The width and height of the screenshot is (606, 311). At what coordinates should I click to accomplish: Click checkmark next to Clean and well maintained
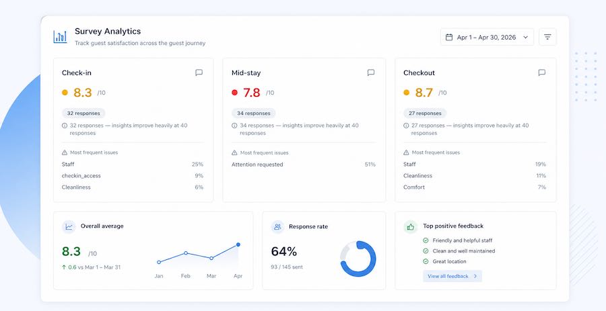426,251
